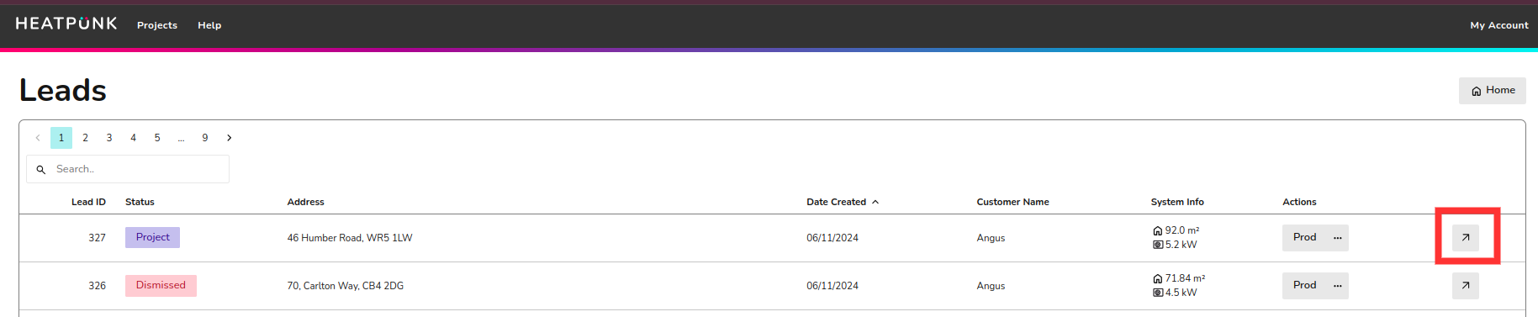The image size is (1538, 317).
Task: Open the ellipsis menu for lead 327
Action: click(1337, 238)
